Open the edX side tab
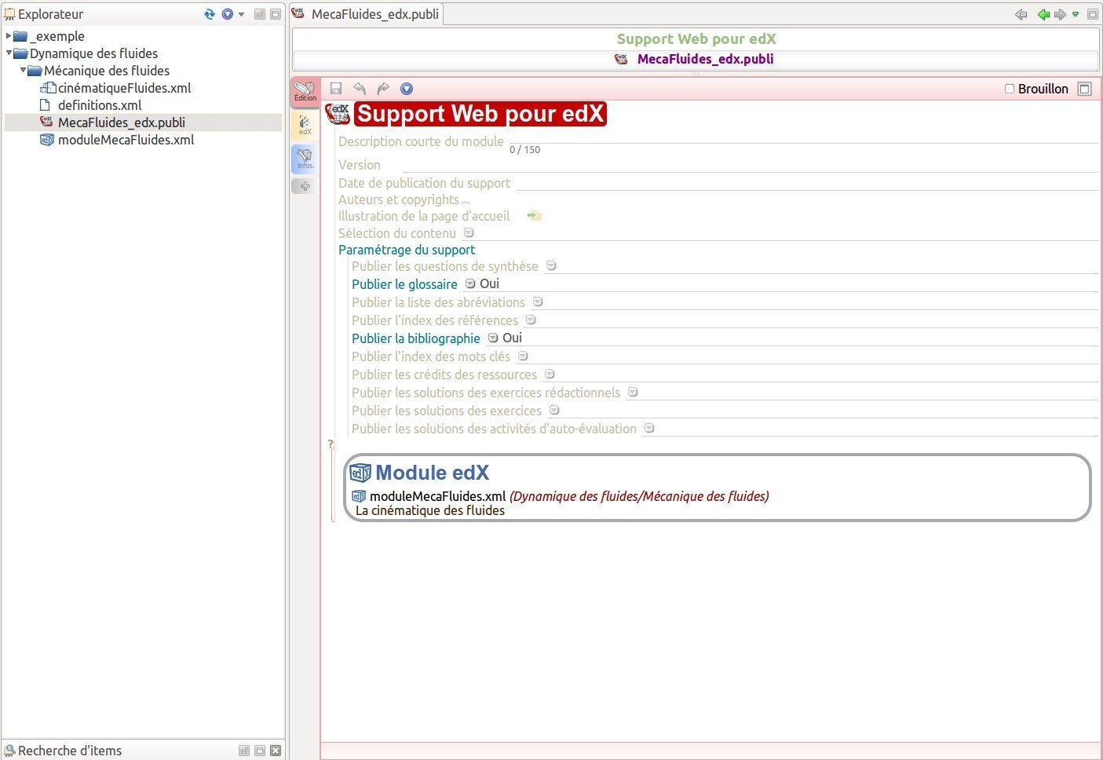The height and width of the screenshot is (760, 1103). [x=305, y=125]
